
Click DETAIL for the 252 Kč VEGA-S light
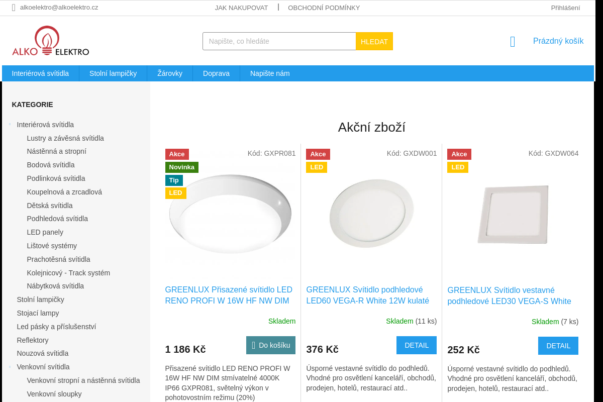coord(558,346)
